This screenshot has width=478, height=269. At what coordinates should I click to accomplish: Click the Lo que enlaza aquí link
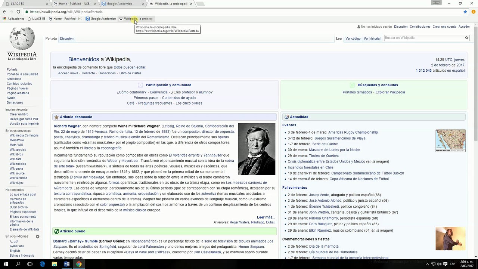click(x=23, y=195)
